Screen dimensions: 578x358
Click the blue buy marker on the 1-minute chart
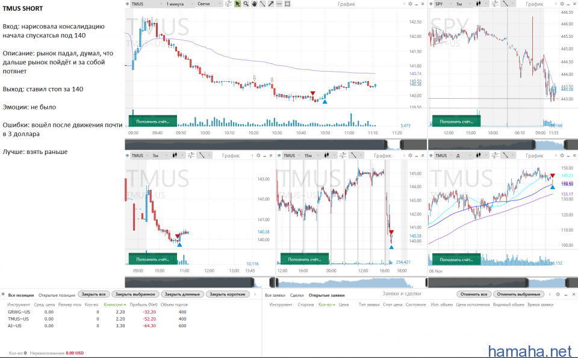[x=325, y=101]
